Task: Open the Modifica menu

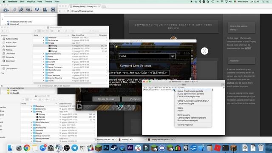Action: (x=31, y=2)
